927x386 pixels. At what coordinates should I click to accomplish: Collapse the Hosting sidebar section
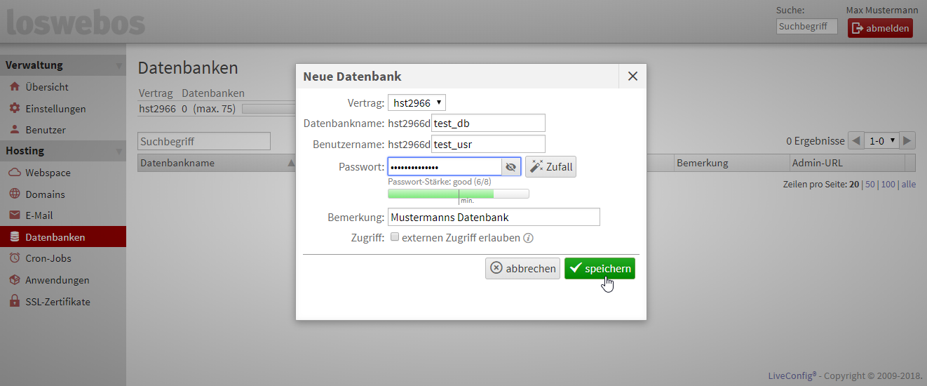119,152
